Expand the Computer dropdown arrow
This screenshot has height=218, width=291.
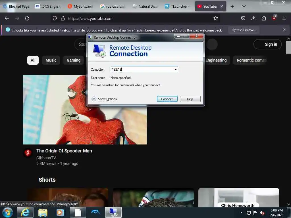[x=176, y=70]
